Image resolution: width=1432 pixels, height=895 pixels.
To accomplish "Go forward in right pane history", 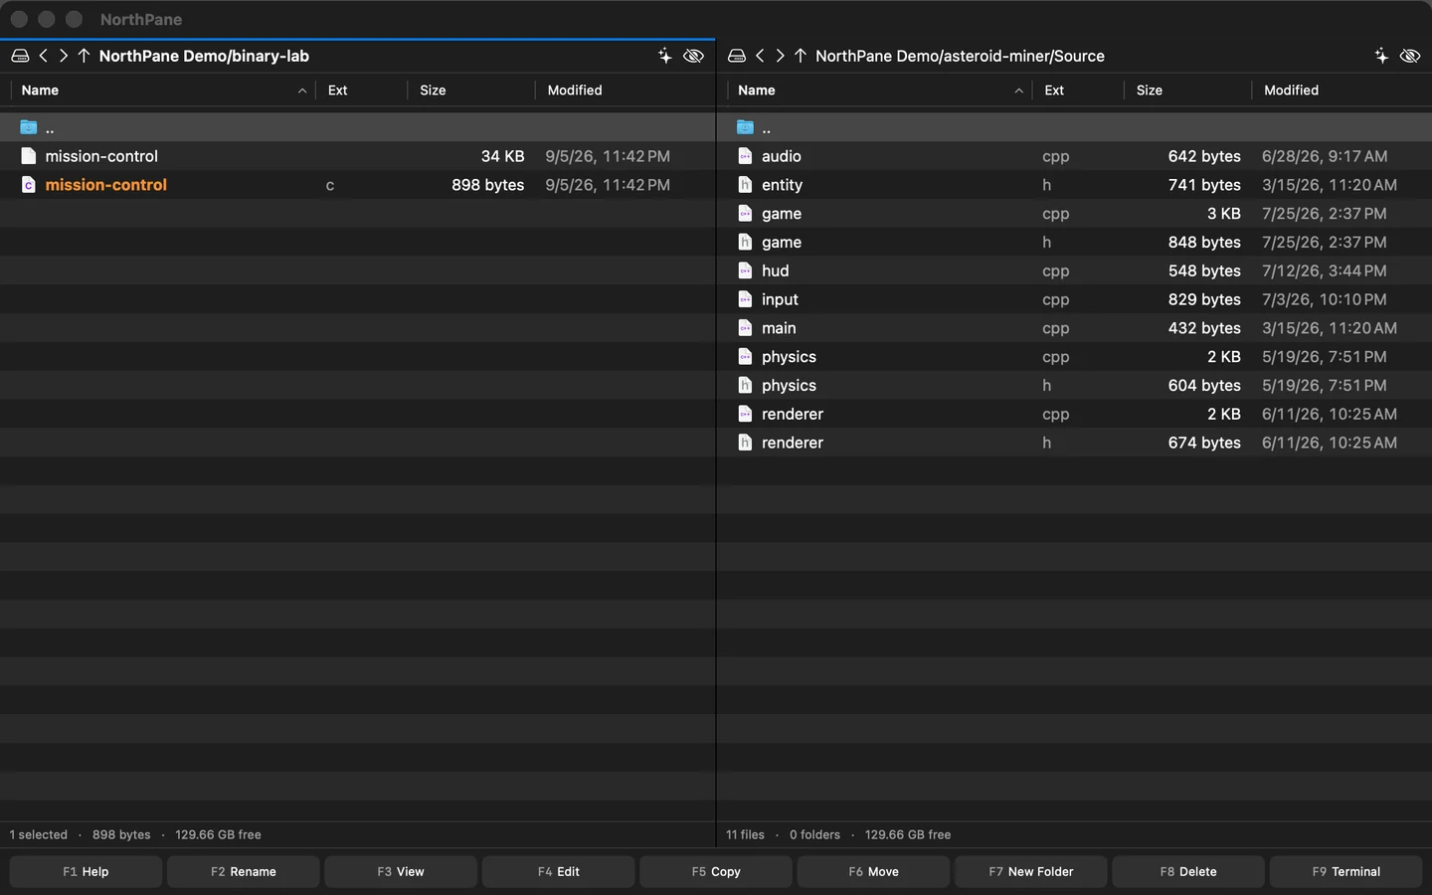I will point(781,56).
